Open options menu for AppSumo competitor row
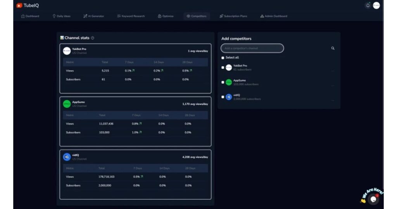This screenshot has height=209, width=397. 333,86
